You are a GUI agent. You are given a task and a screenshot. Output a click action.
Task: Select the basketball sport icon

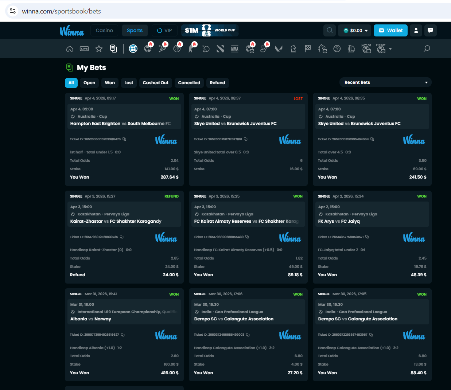pos(177,49)
